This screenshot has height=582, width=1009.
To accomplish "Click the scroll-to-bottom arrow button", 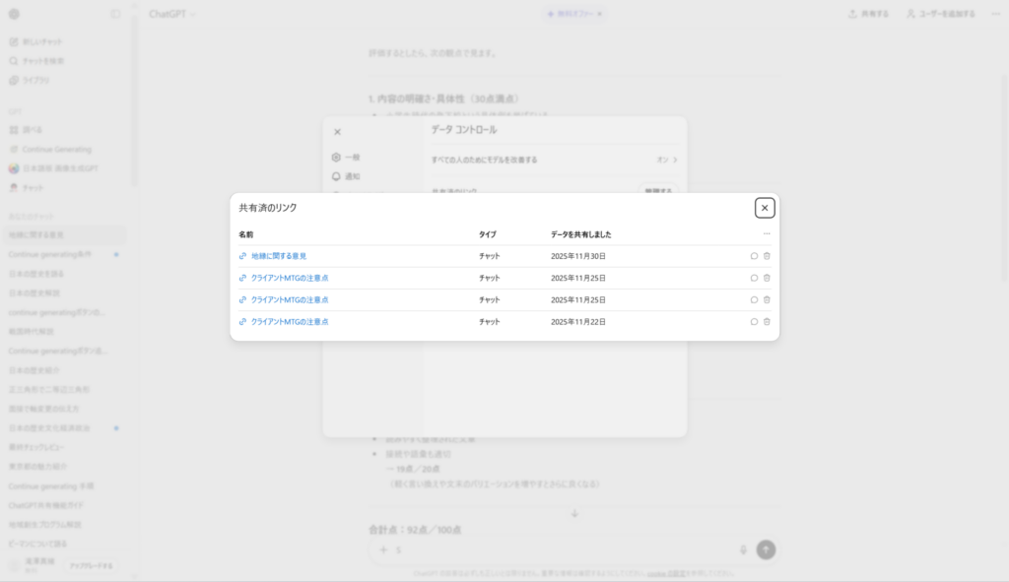I will pos(574,513).
